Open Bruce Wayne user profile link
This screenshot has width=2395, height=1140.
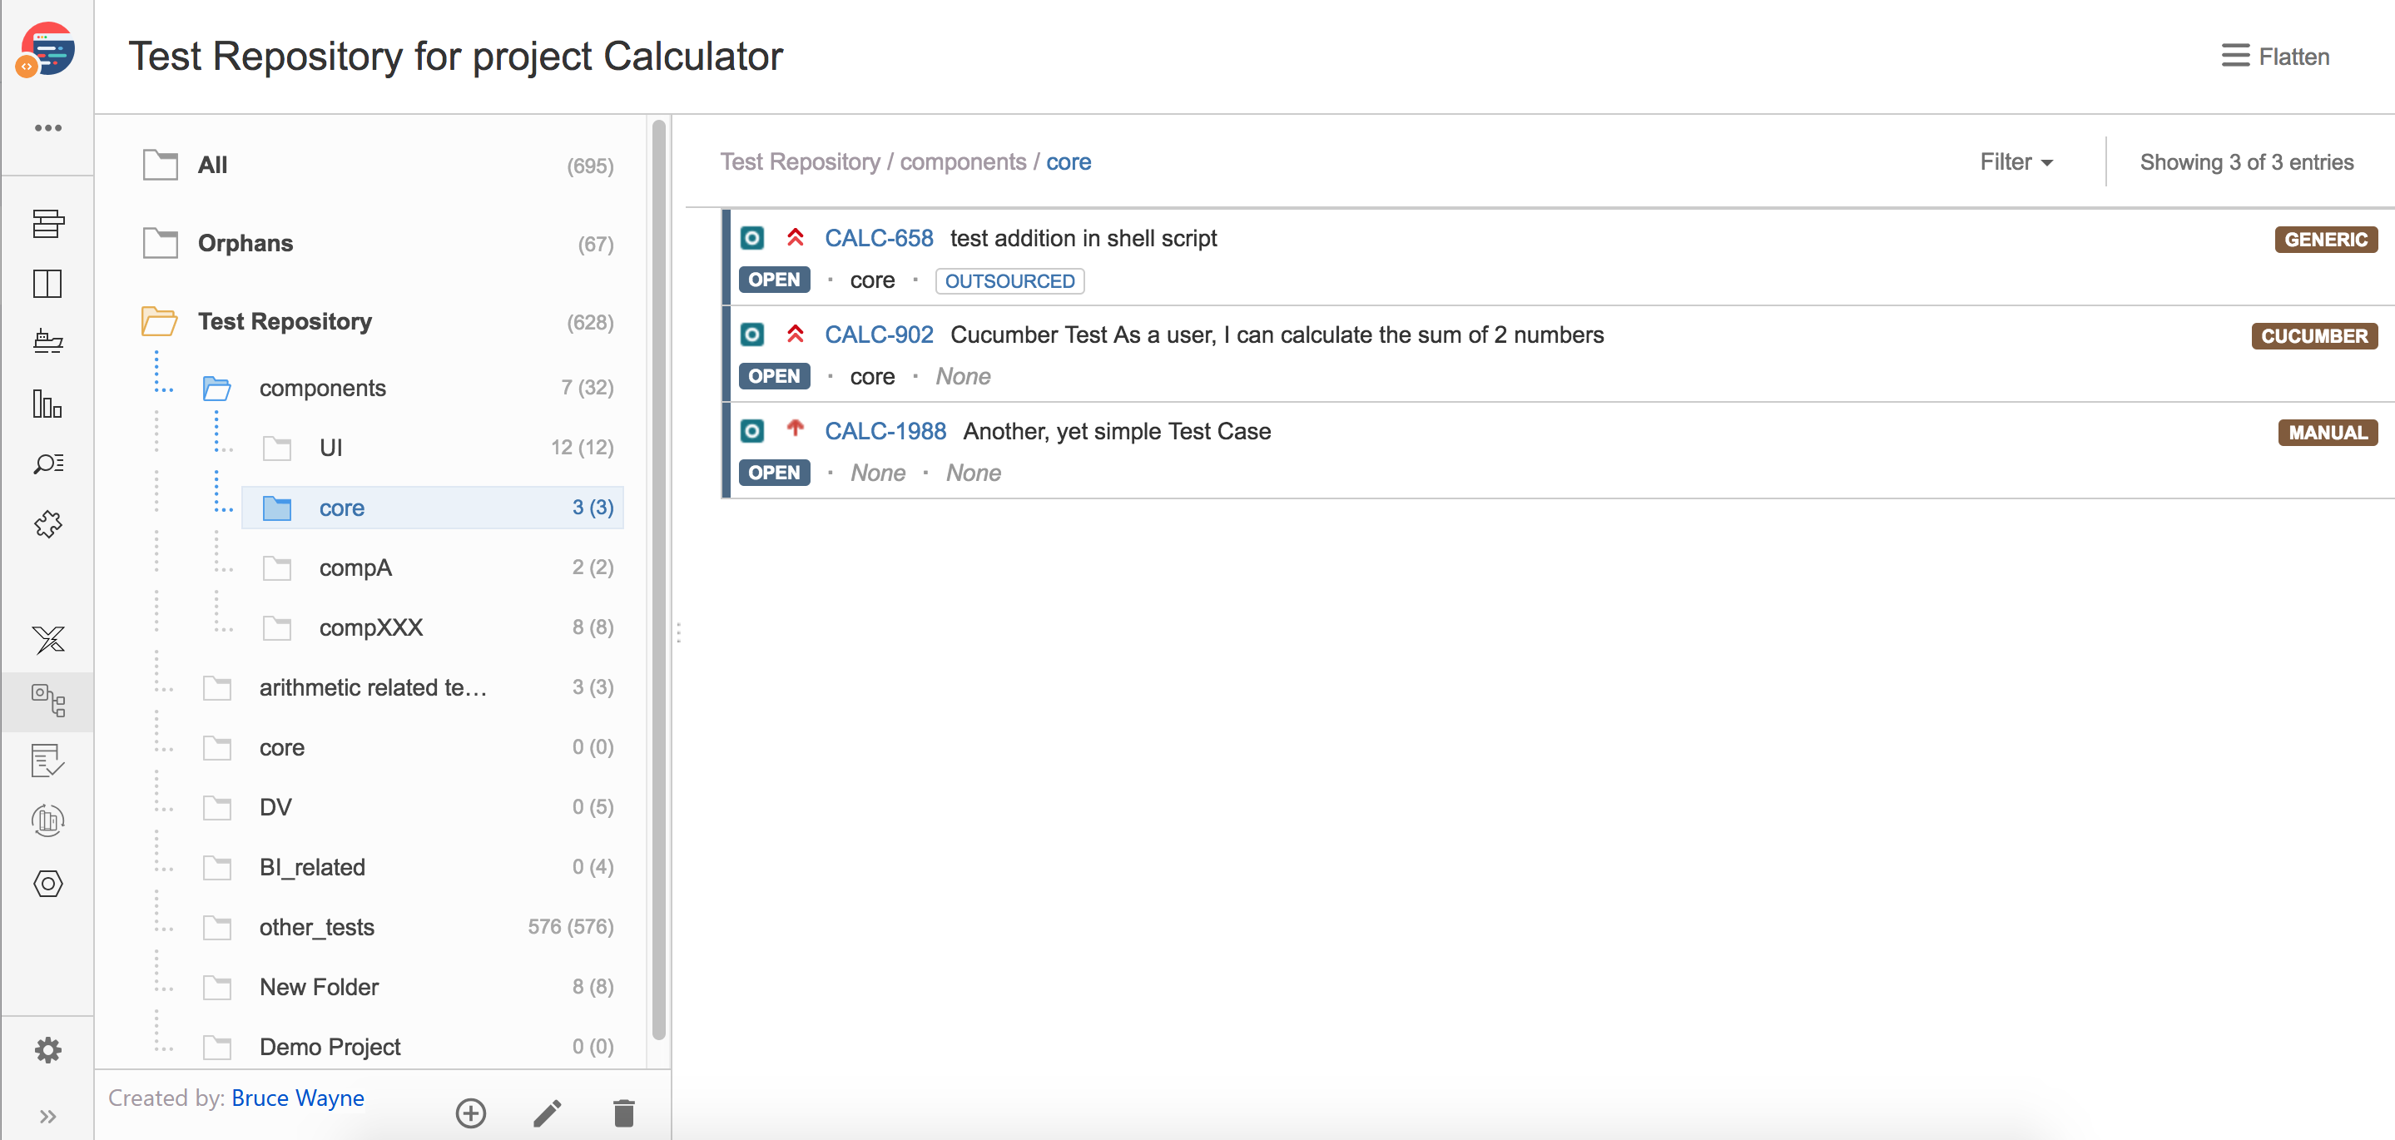click(x=298, y=1098)
